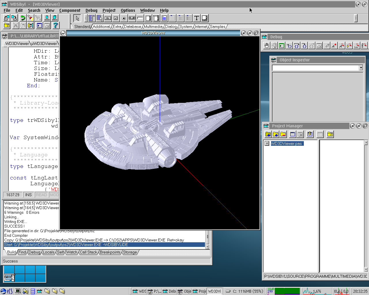The height and width of the screenshot is (295, 369).
Task: Click the Object Inspector combo input field
Action: pos(315,68)
